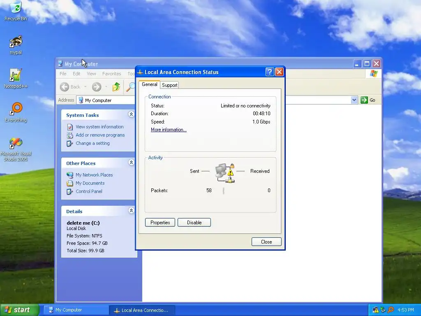Open the File menu in My Computer
This screenshot has height=316, width=421.
click(x=63, y=74)
